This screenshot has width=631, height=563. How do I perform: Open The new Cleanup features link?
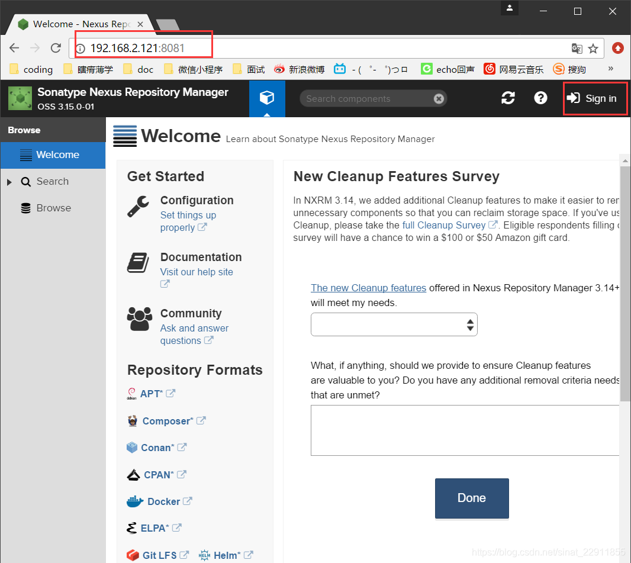(368, 288)
